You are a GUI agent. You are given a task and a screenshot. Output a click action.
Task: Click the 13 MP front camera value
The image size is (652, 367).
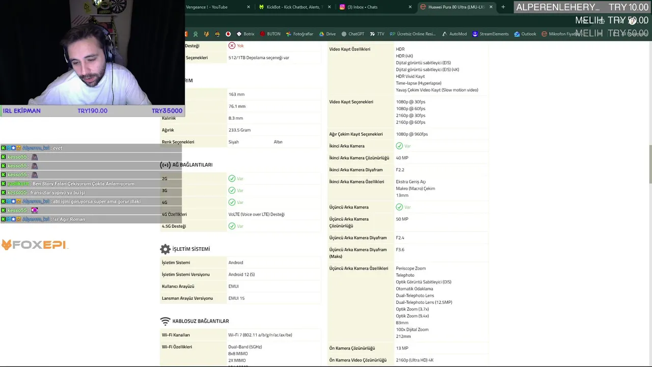402,348
